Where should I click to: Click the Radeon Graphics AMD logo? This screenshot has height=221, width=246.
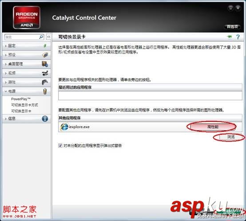click(27, 17)
